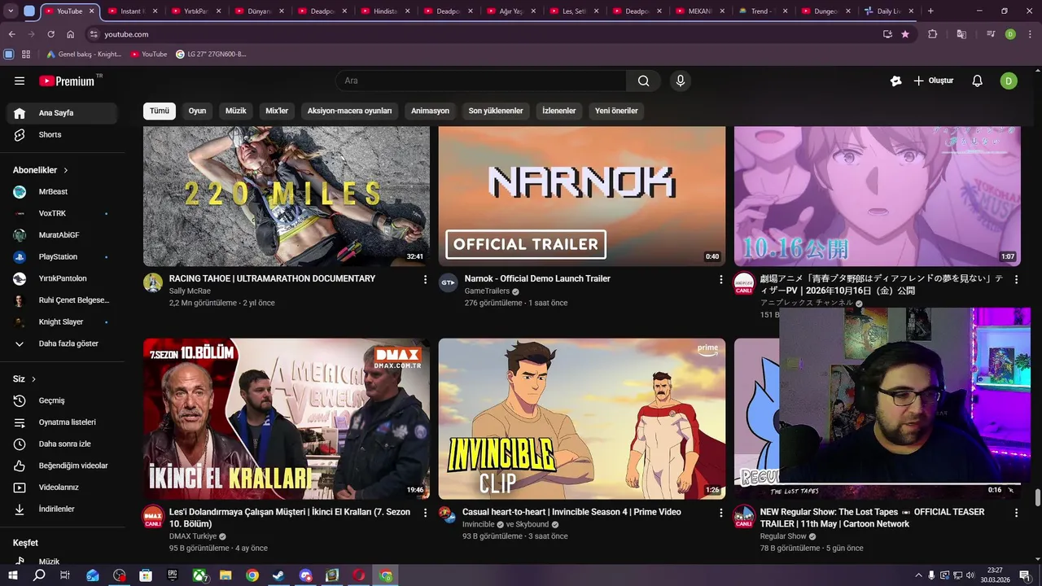Open the Regular Show channel name link
Screen dimensions: 1042x586
[783, 536]
